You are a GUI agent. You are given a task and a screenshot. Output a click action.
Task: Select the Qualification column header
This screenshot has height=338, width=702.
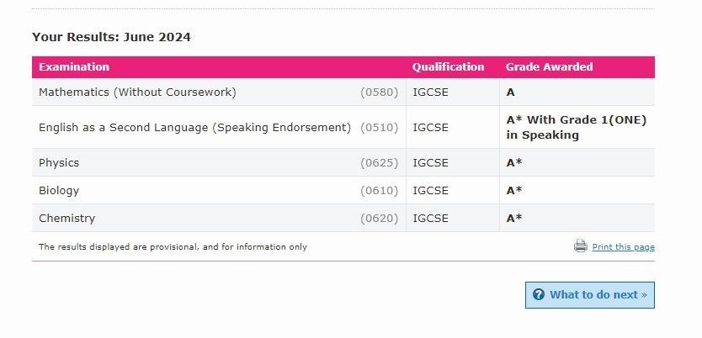coord(448,66)
